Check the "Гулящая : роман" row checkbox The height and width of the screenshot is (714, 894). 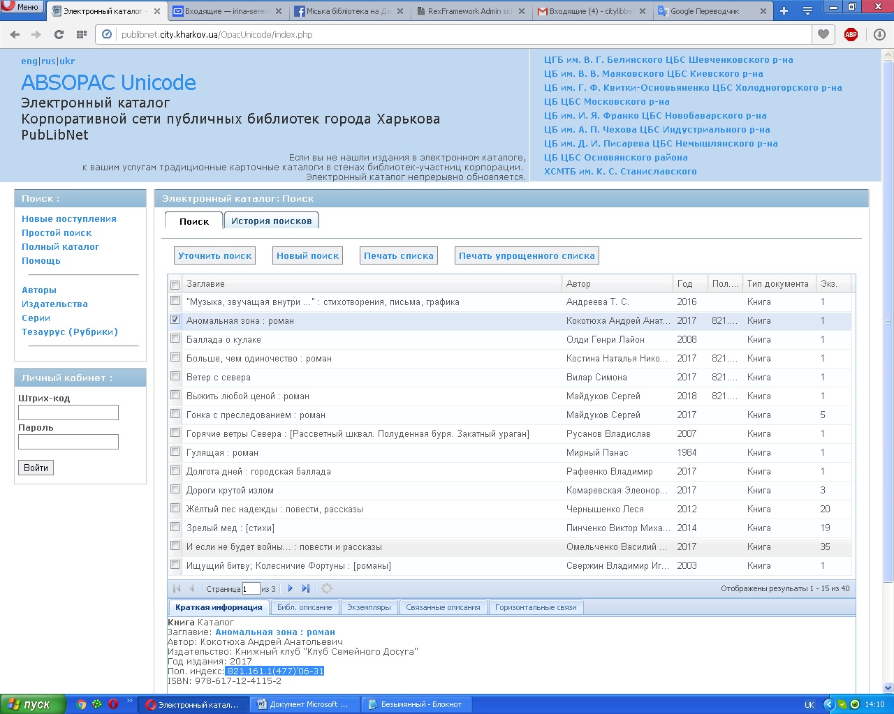click(175, 452)
